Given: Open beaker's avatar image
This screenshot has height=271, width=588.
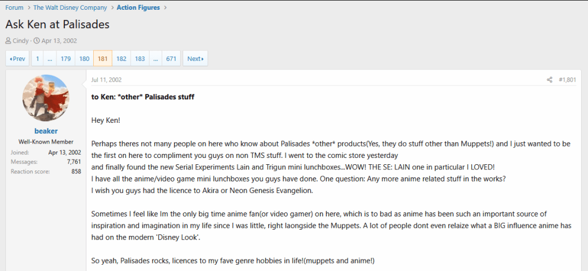Looking at the screenshot, I should tap(45, 98).
